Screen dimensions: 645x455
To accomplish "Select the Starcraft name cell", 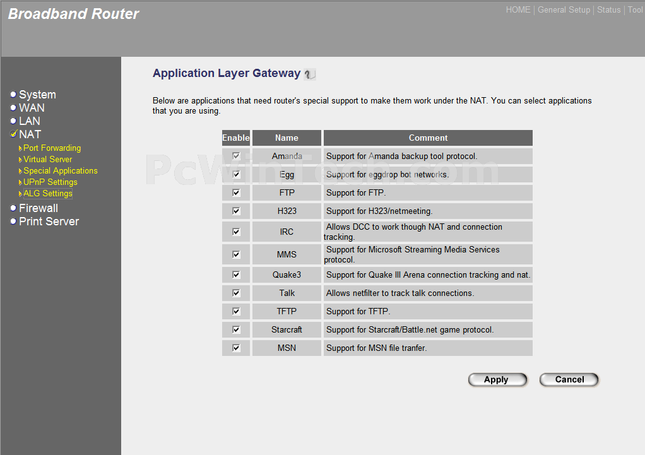I will click(287, 329).
